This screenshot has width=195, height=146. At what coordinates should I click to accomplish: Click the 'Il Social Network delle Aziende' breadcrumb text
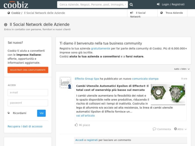[x=45, y=13]
